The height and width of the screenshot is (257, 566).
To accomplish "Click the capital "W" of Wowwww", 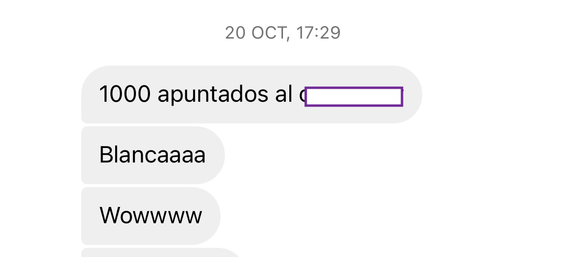I will [x=111, y=216].
